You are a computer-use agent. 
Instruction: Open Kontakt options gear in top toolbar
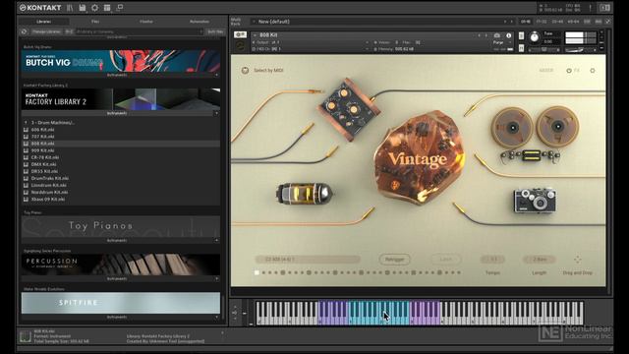point(94,8)
